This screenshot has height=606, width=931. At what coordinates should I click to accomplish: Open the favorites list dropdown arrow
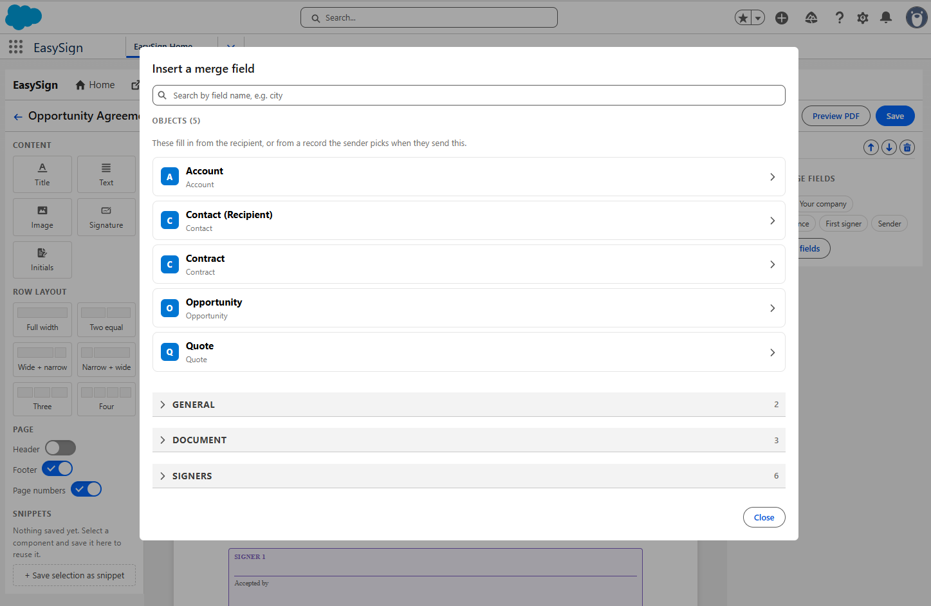759,18
